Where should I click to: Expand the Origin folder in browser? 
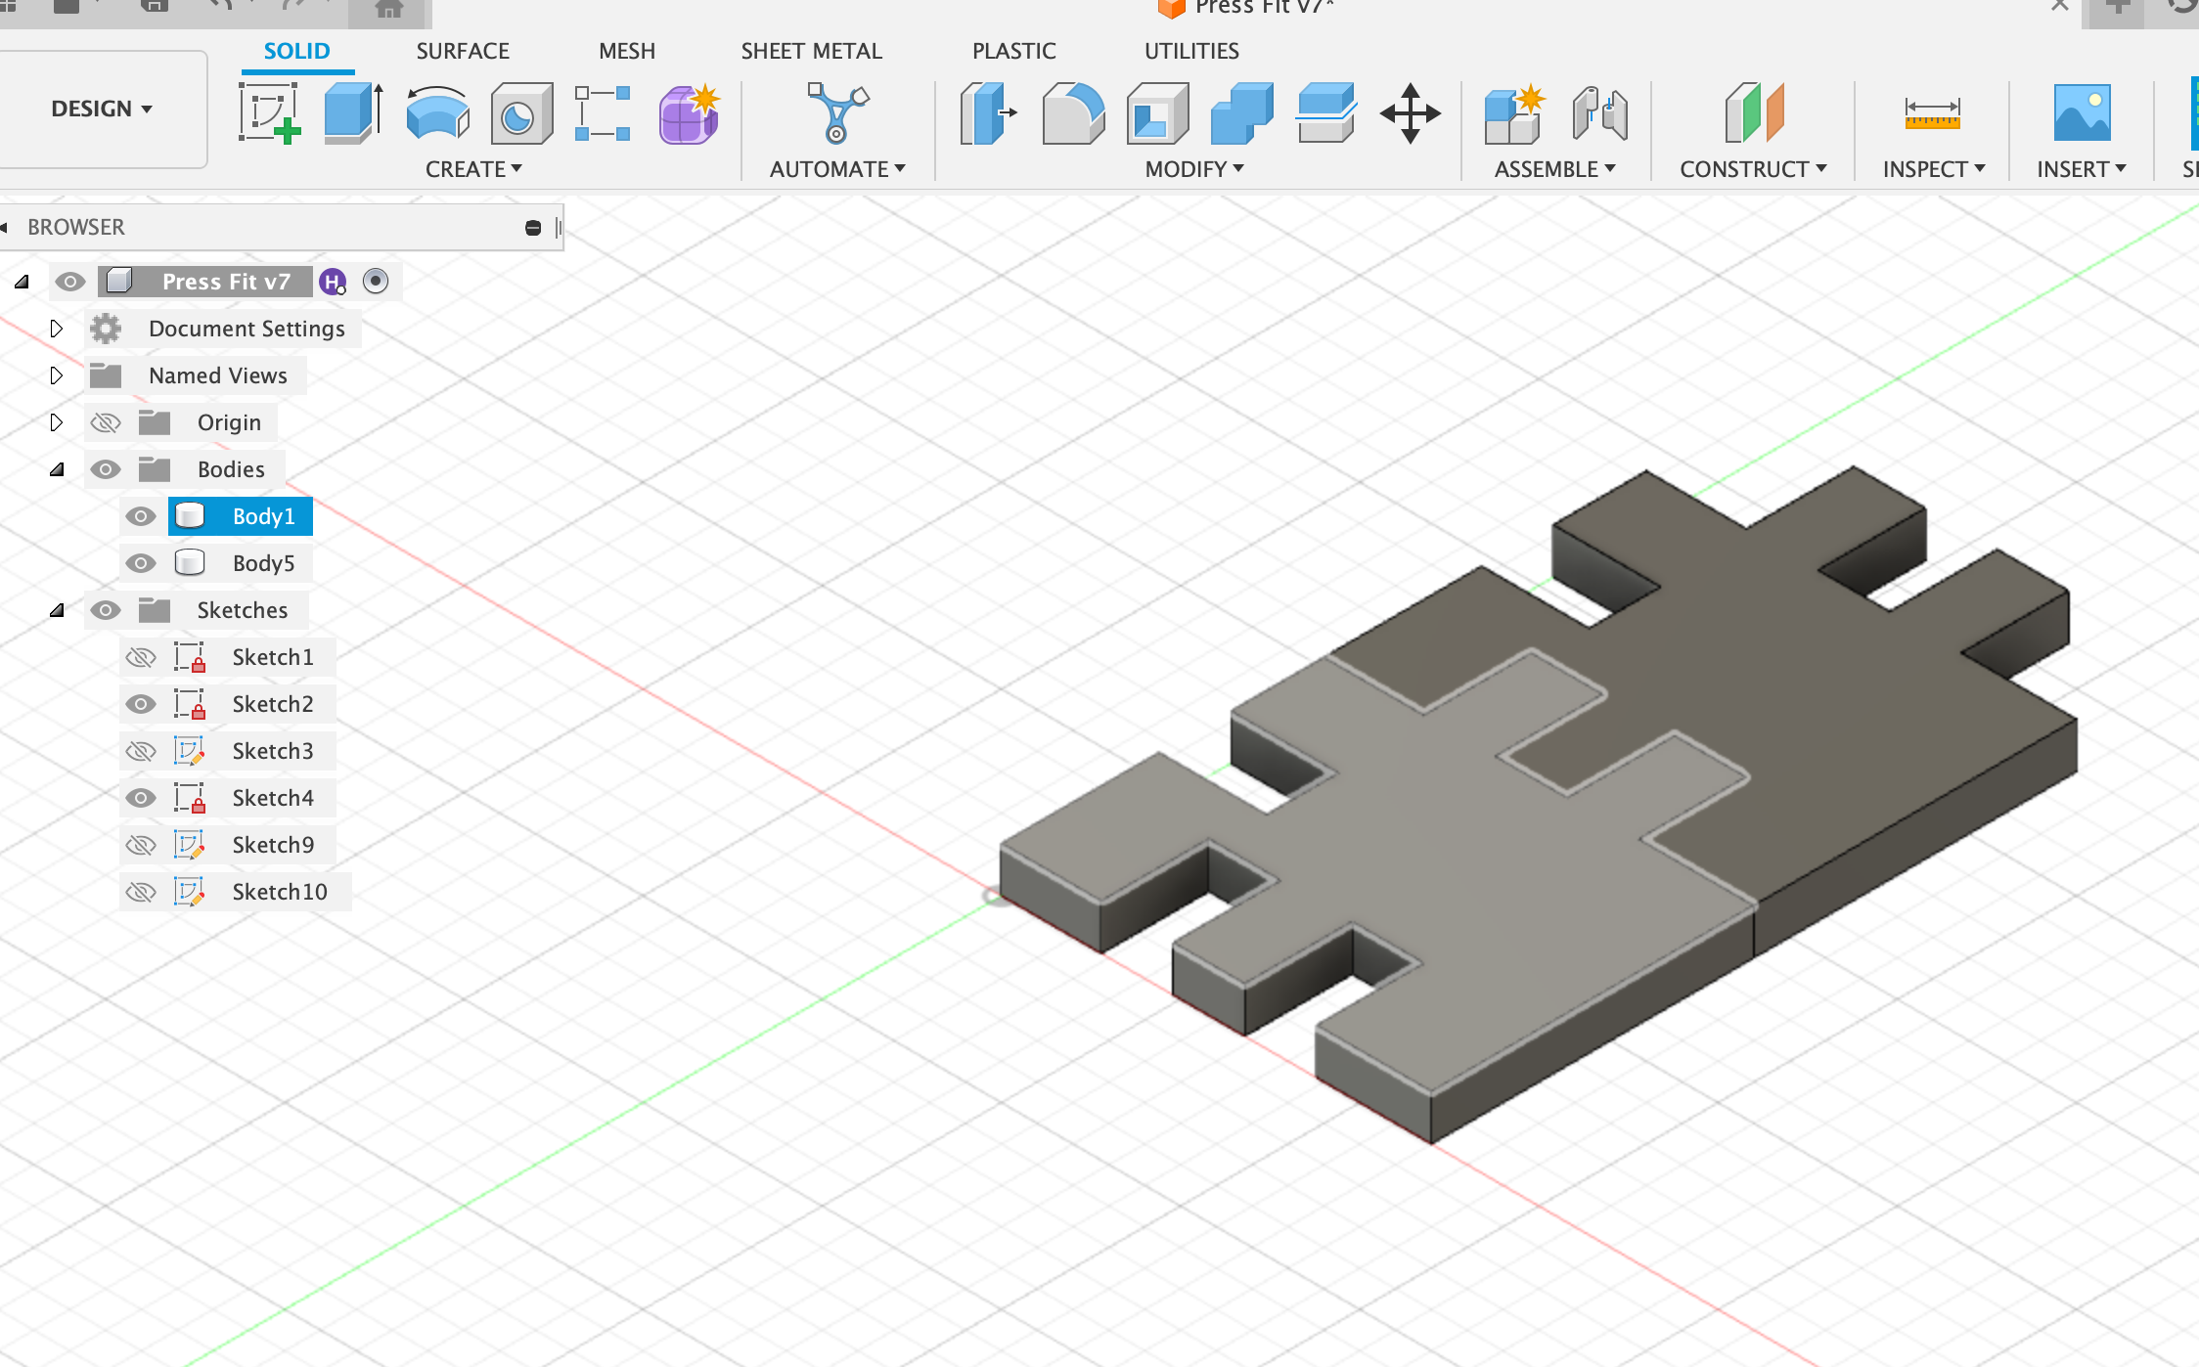[55, 420]
